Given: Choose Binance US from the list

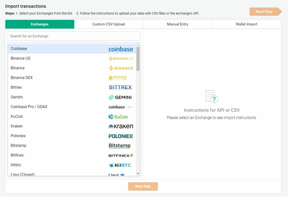Looking at the screenshot, I should coord(20,58).
